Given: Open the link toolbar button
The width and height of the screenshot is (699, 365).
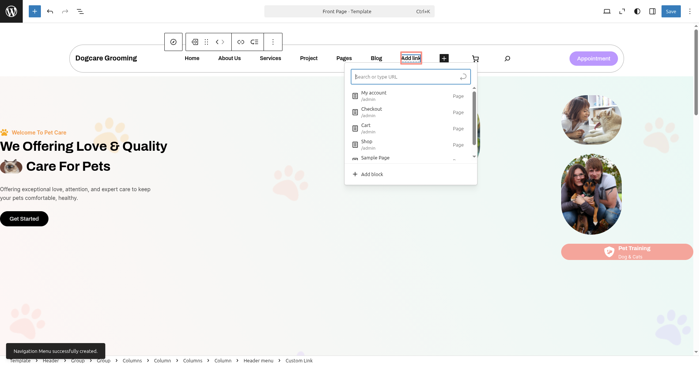Looking at the screenshot, I should click(241, 42).
